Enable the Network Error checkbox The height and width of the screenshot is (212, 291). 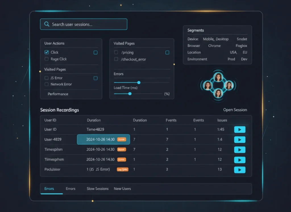pyautogui.click(x=47, y=84)
